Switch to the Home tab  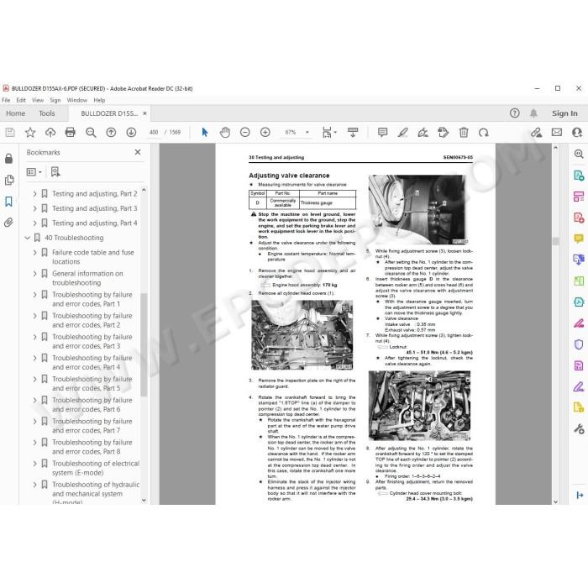15,113
